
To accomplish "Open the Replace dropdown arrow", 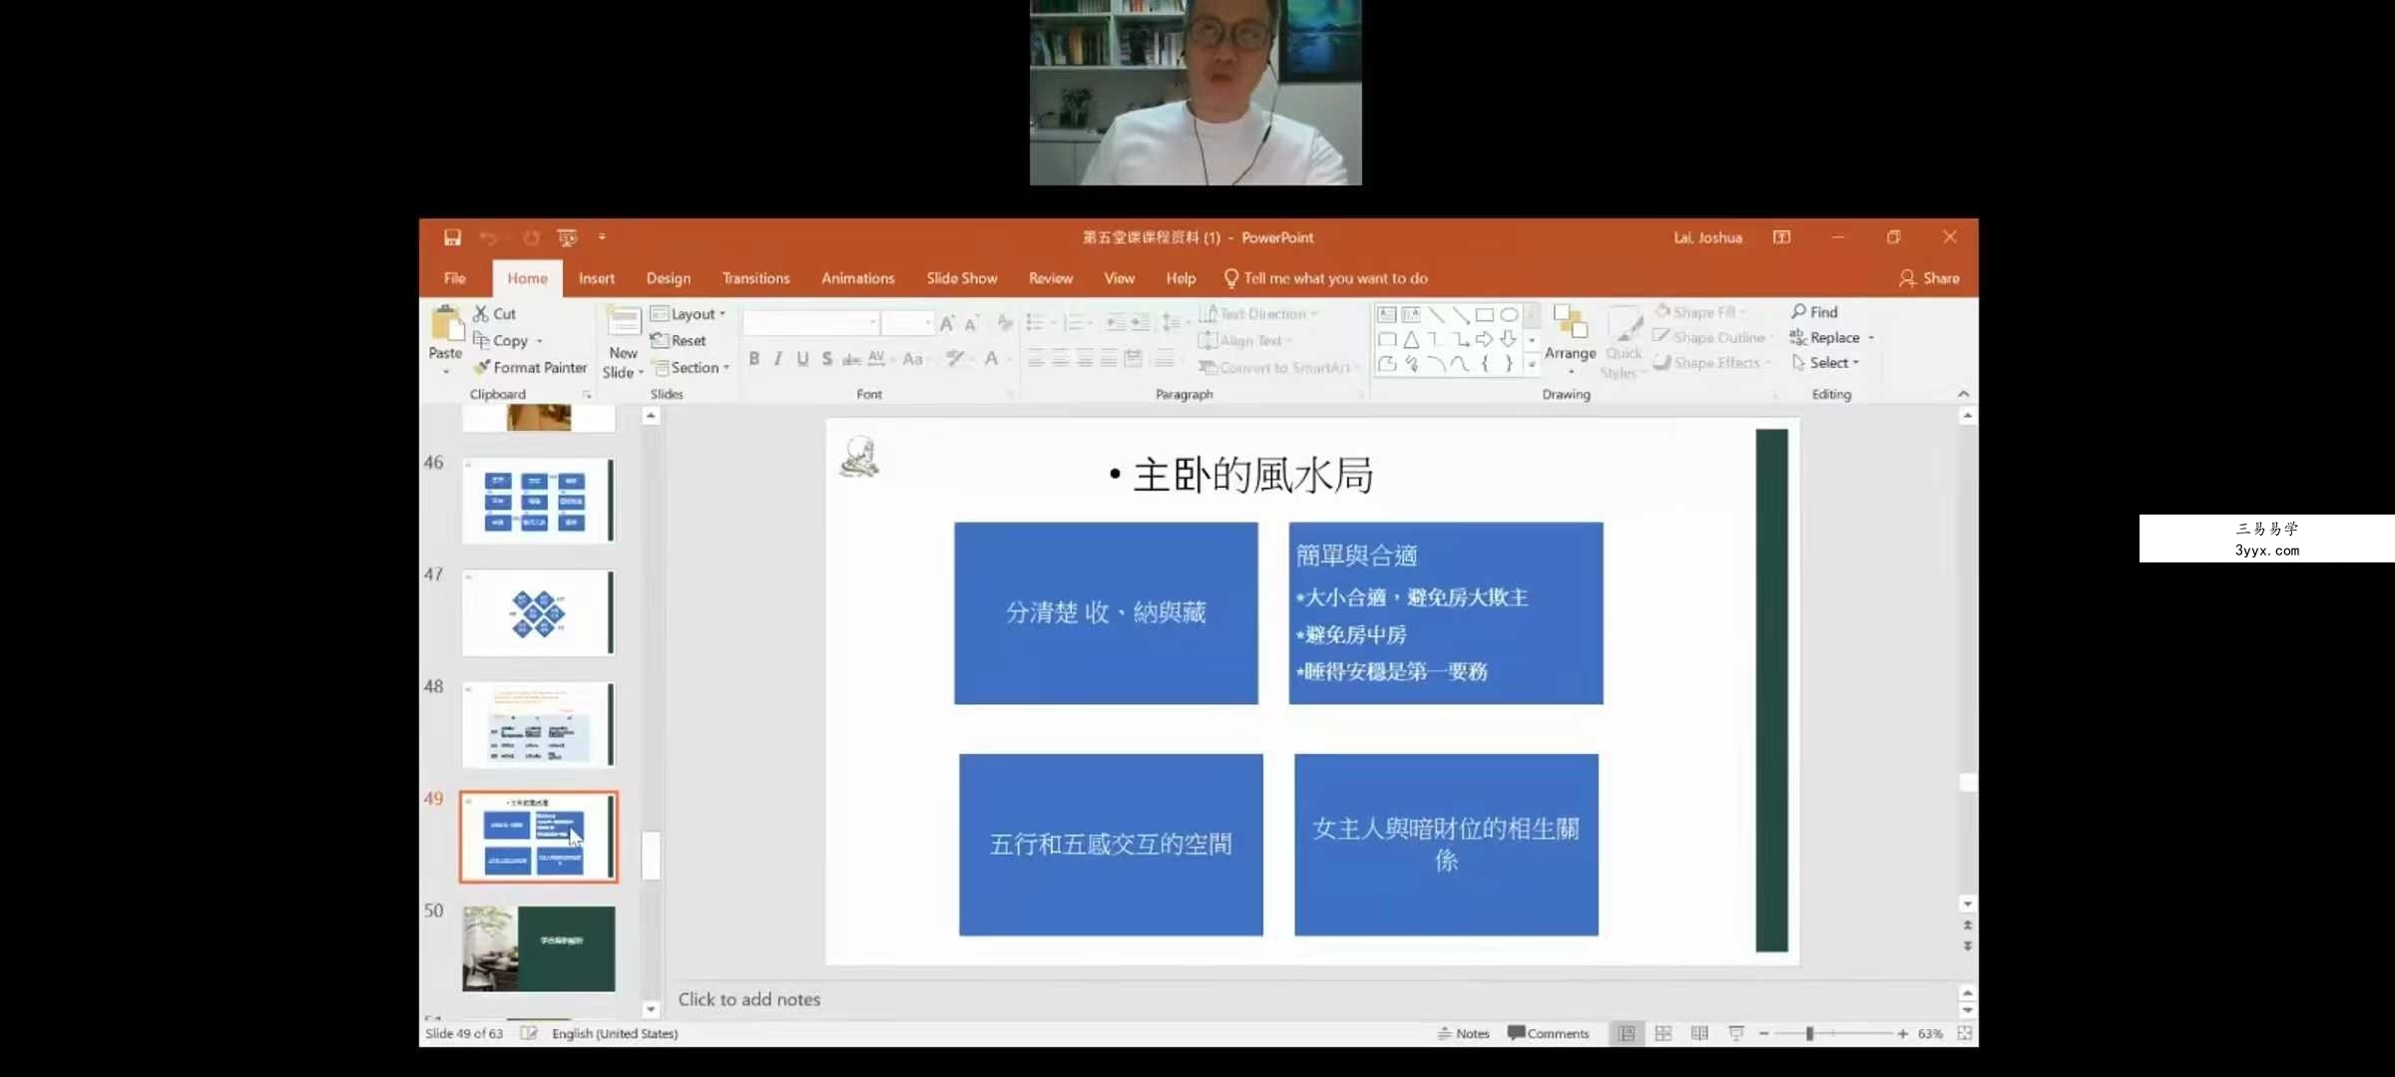I will (1871, 338).
